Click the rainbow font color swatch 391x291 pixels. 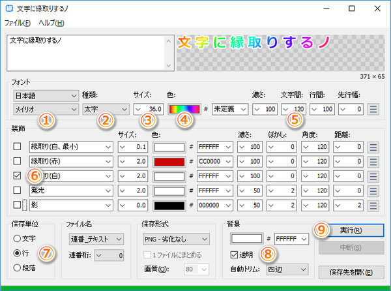click(x=184, y=109)
